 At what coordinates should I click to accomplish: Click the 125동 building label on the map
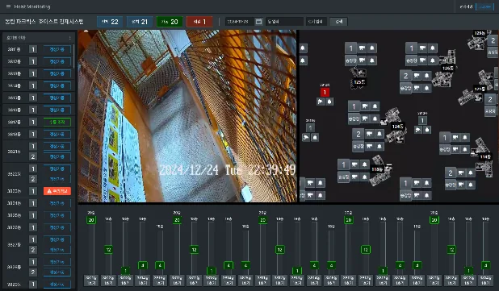[x=359, y=82]
